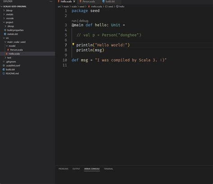Switch to the Person.scala editor tab
The width and height of the screenshot is (213, 184).
coord(89,1)
